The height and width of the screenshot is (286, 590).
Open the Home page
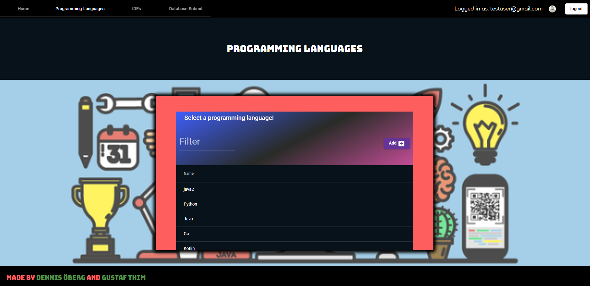(x=23, y=9)
